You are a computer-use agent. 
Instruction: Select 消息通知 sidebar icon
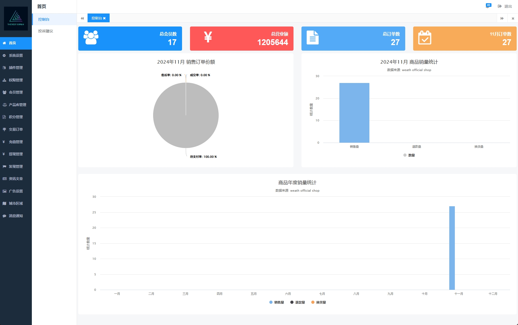pyautogui.click(x=5, y=216)
